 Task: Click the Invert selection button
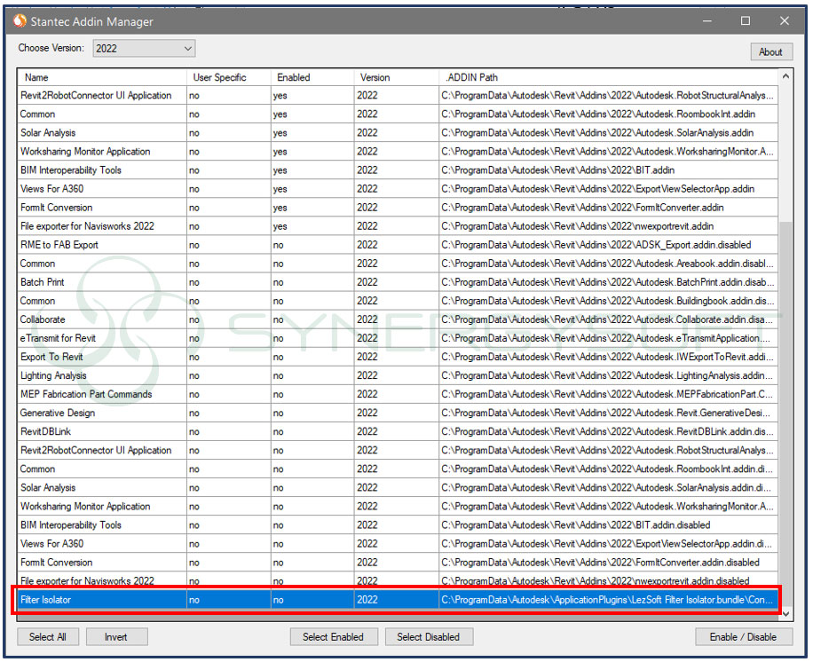(116, 636)
